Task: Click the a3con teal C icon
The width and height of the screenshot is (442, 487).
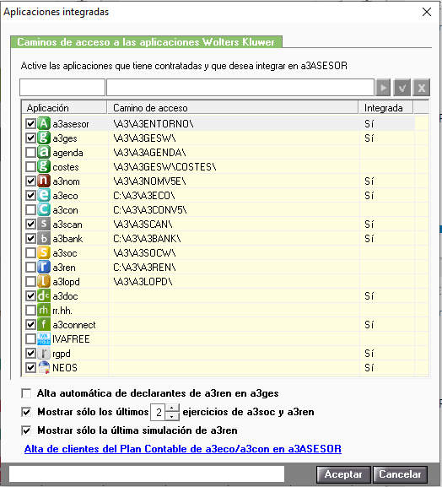Action: 44,209
